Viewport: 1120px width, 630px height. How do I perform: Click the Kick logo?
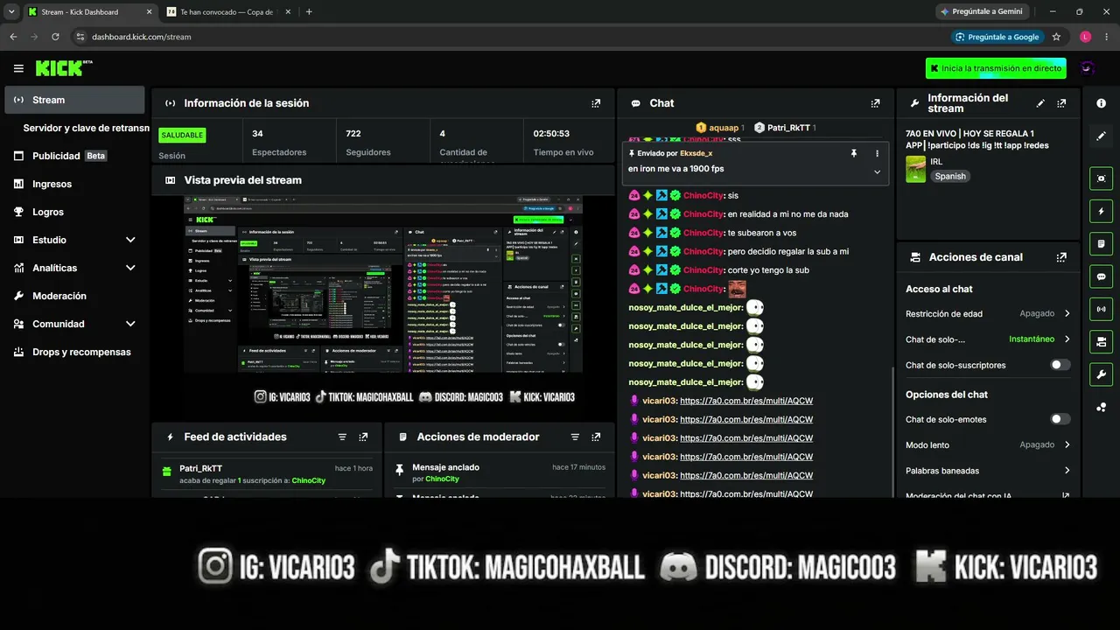64,68
